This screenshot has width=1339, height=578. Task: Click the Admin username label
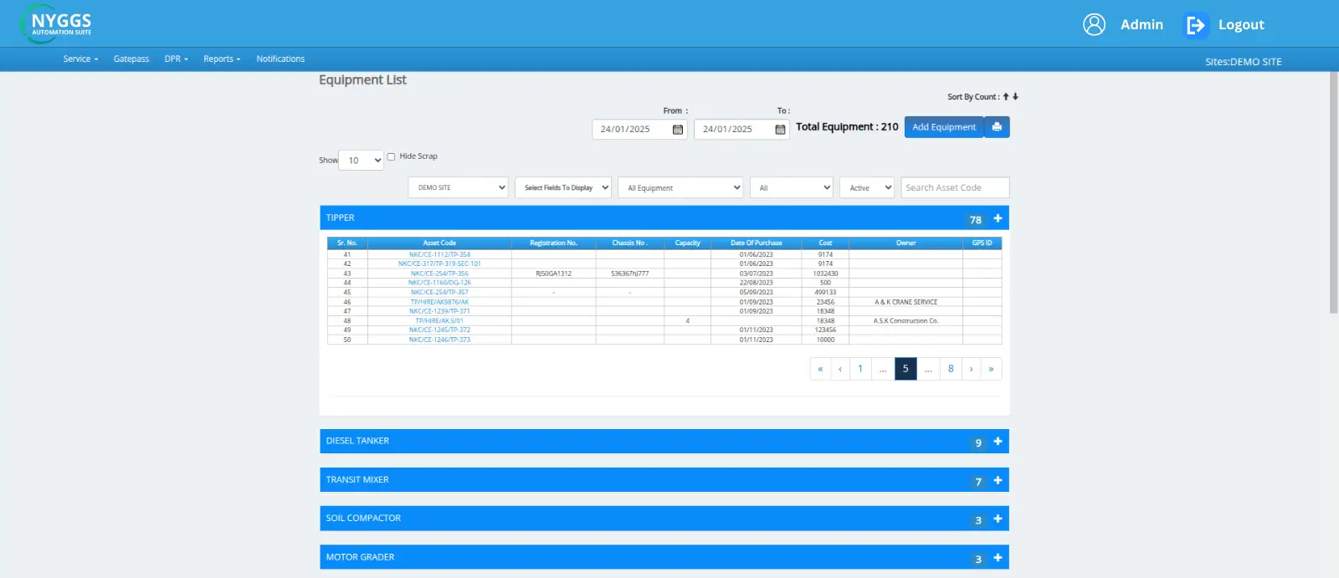coord(1141,24)
